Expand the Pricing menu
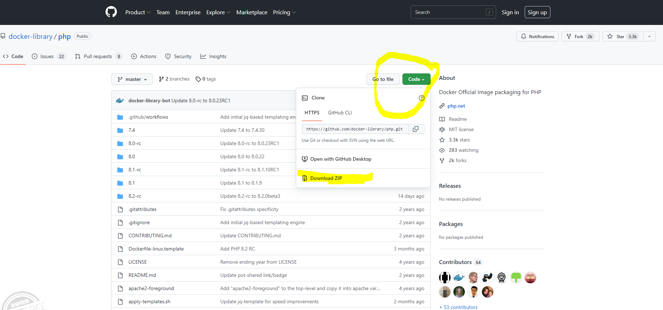The height and width of the screenshot is (310, 663). pyautogui.click(x=284, y=12)
